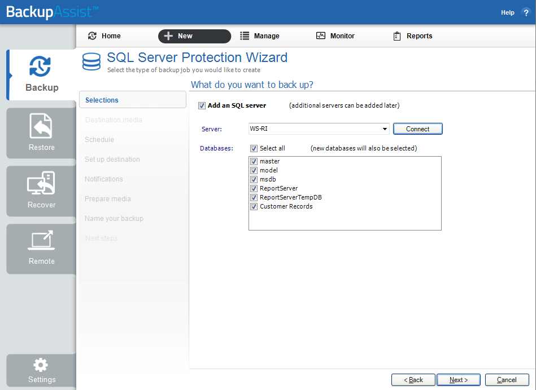536x390 pixels.
Task: Open the Manage tab
Action: [x=260, y=36]
